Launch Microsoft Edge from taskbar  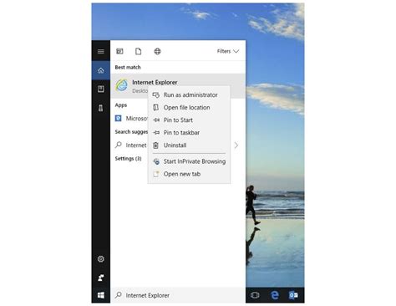pos(275,295)
